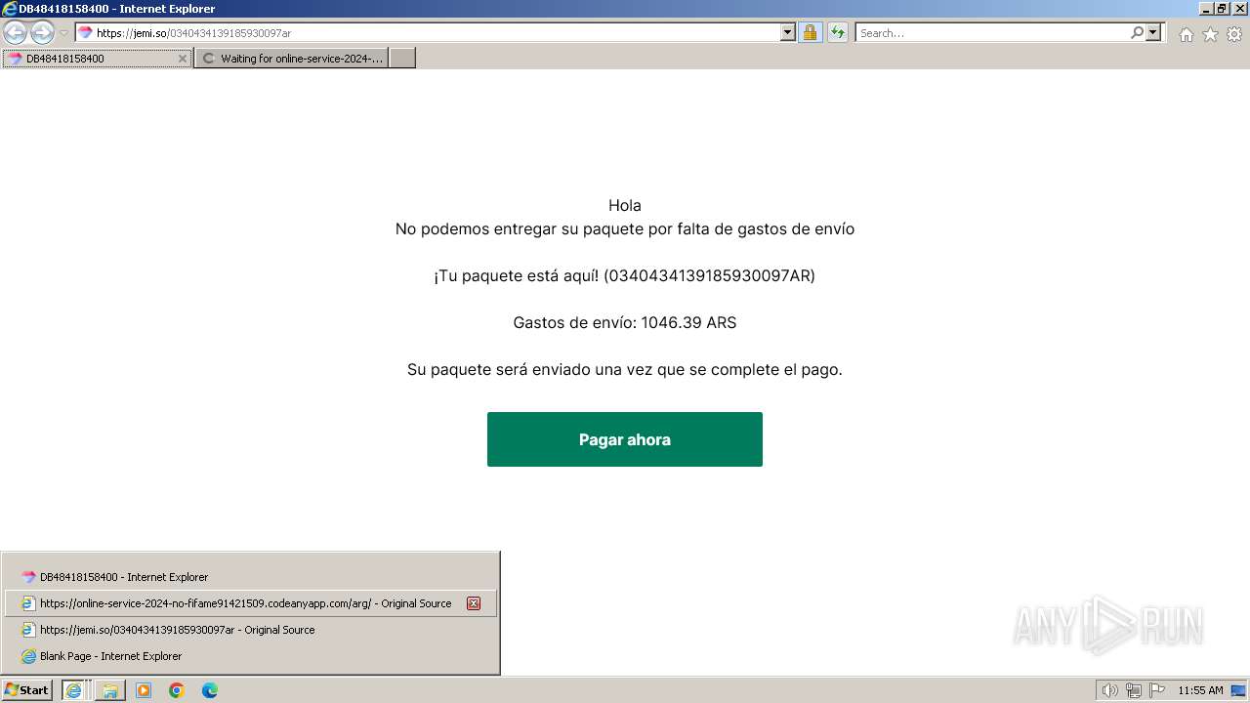Click the Internet Explorer taskbar icon
The width and height of the screenshot is (1250, 703).
pyautogui.click(x=73, y=690)
